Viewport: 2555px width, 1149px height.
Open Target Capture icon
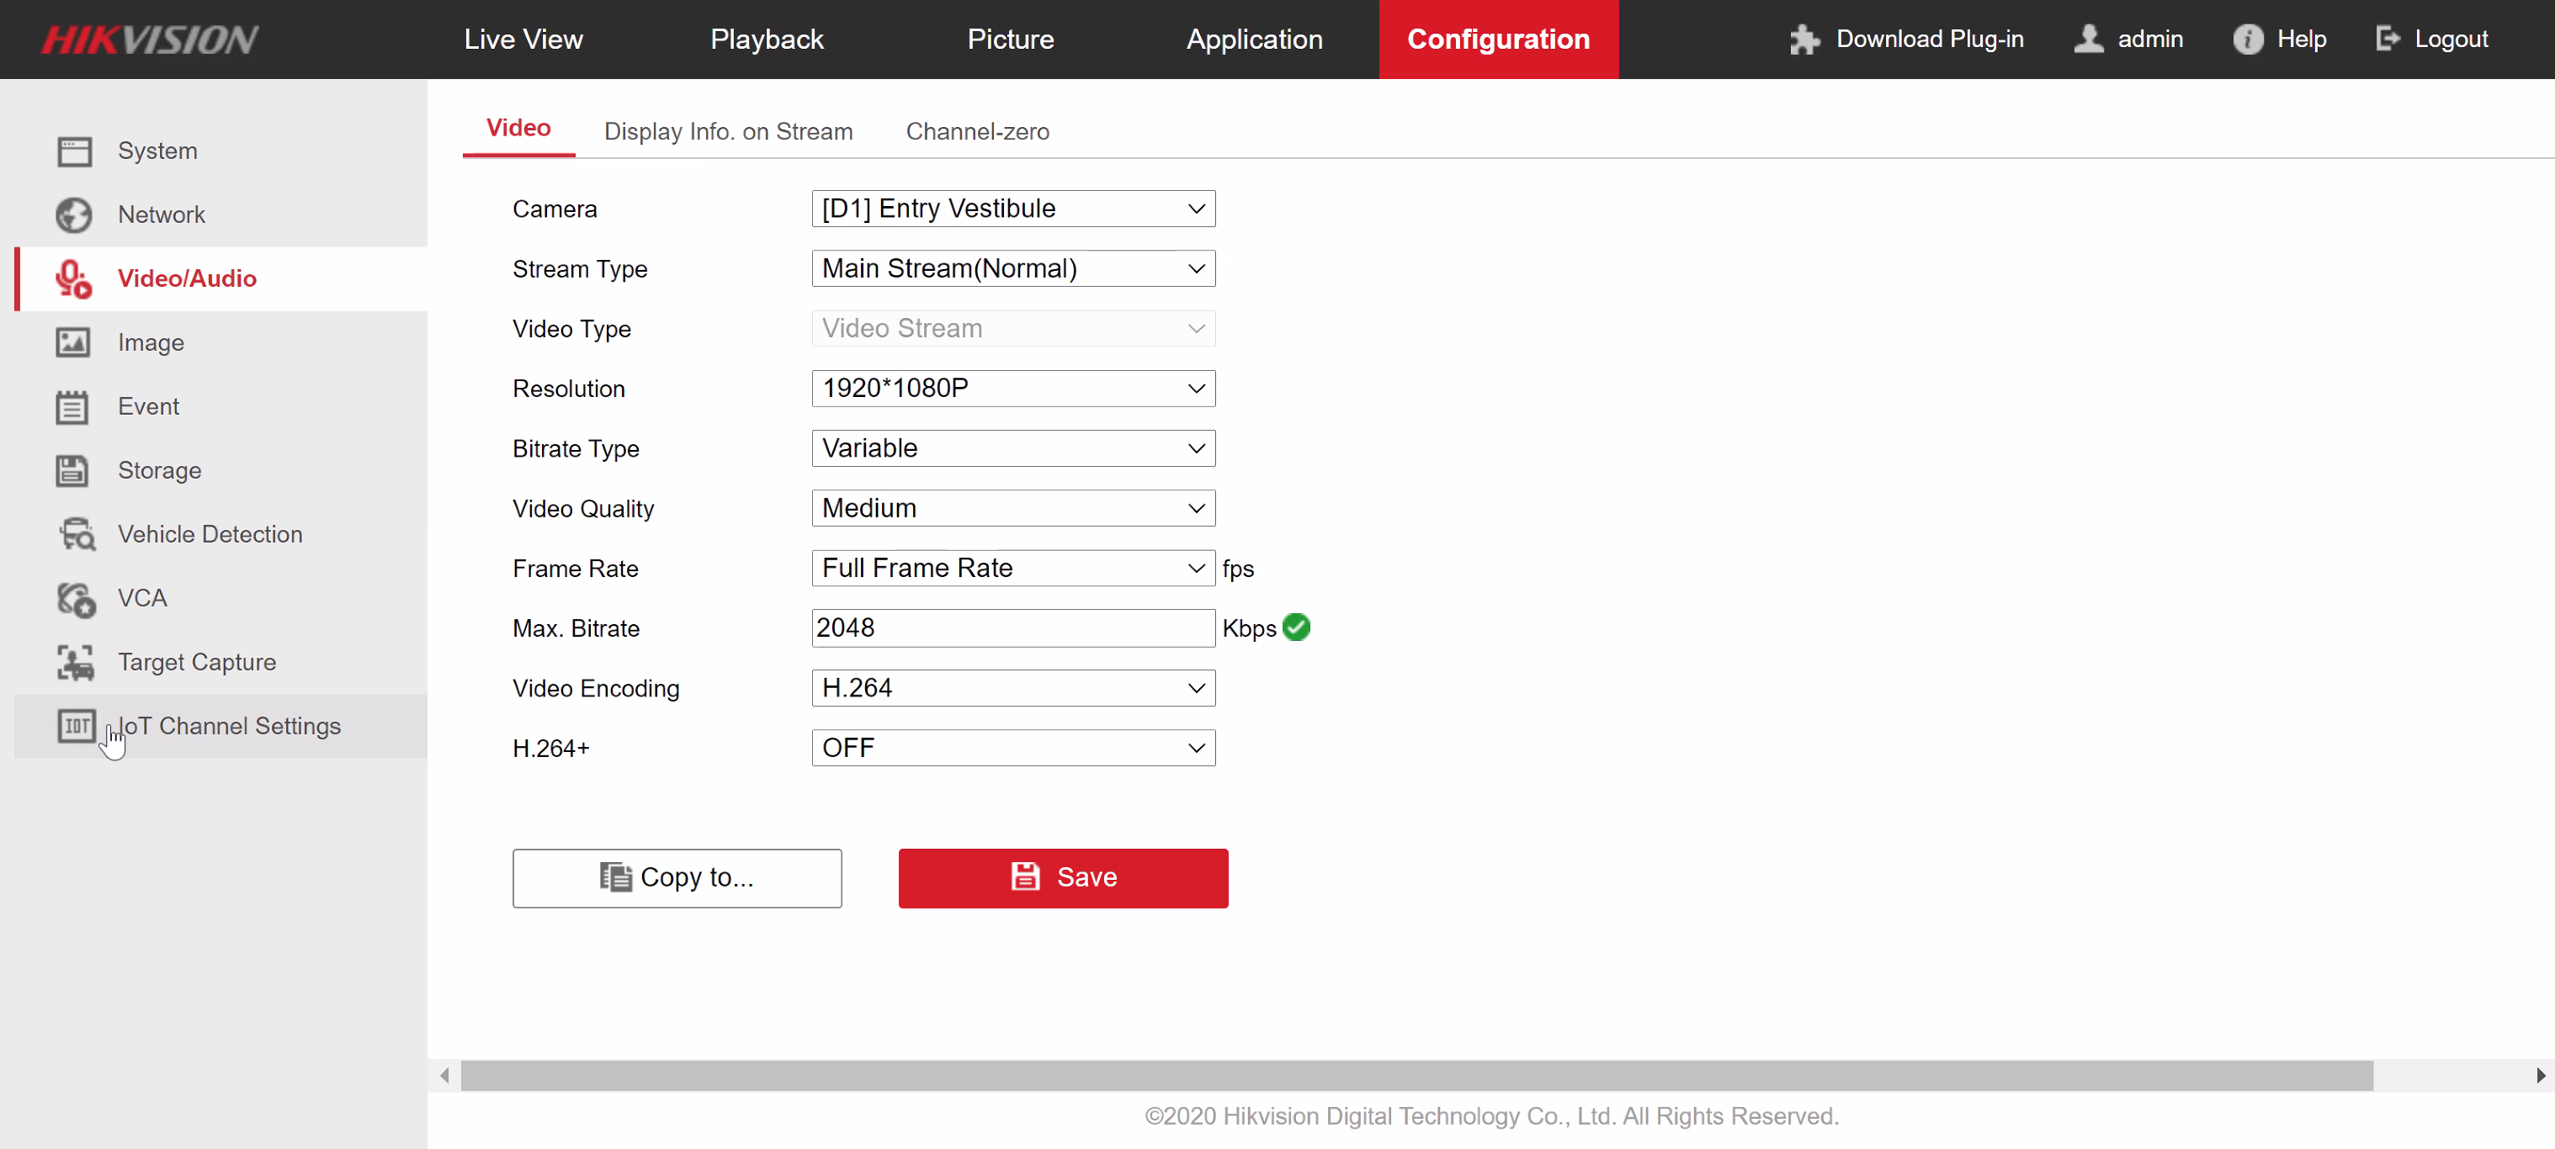click(x=76, y=662)
